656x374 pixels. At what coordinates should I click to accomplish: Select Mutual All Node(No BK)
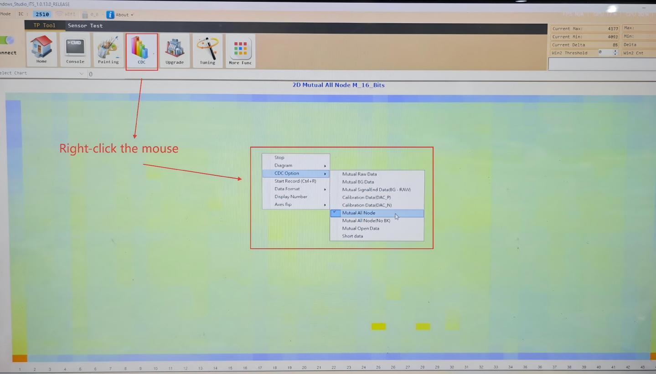pyautogui.click(x=377, y=221)
